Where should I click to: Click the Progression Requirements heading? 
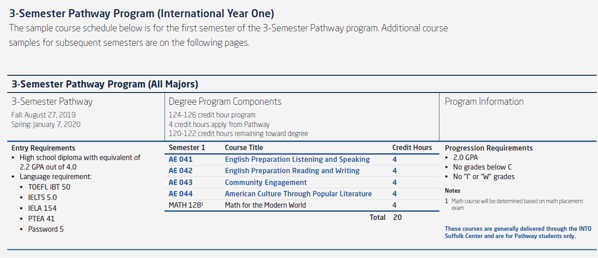[488, 148]
